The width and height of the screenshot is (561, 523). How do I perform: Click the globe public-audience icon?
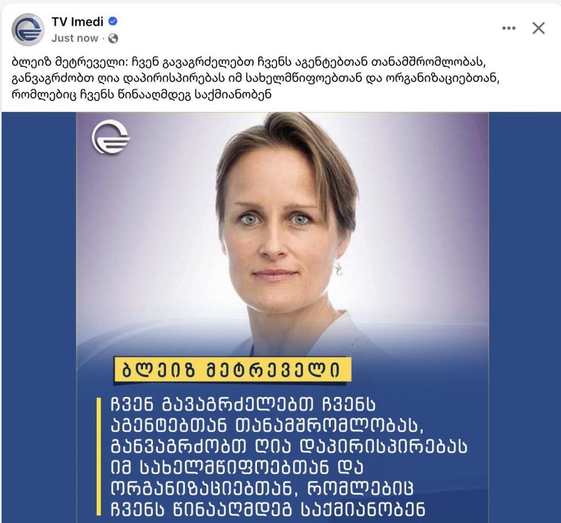113,38
